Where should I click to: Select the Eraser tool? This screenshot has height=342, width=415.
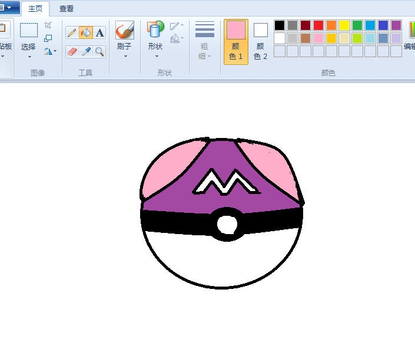(x=72, y=52)
